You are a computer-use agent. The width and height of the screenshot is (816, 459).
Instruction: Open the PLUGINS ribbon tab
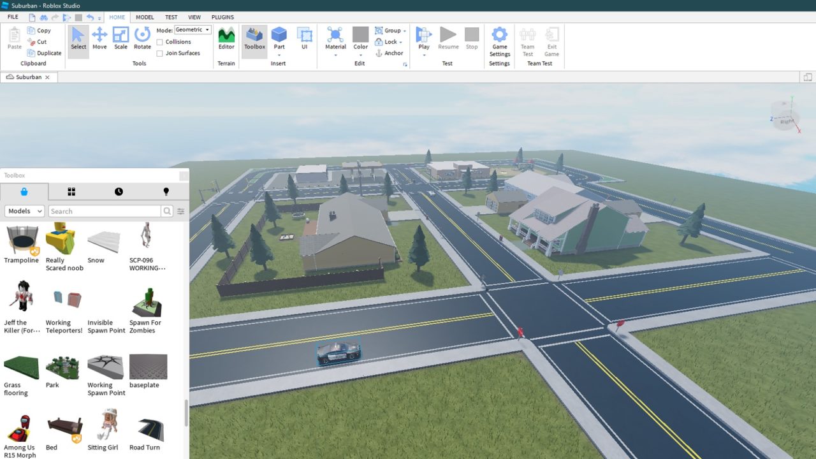click(222, 17)
